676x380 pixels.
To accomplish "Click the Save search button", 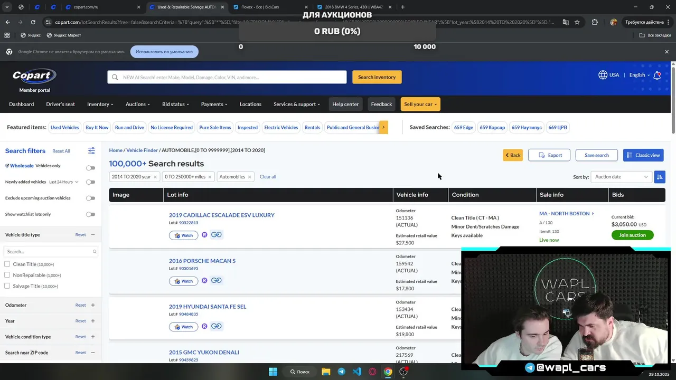I will [596, 155].
